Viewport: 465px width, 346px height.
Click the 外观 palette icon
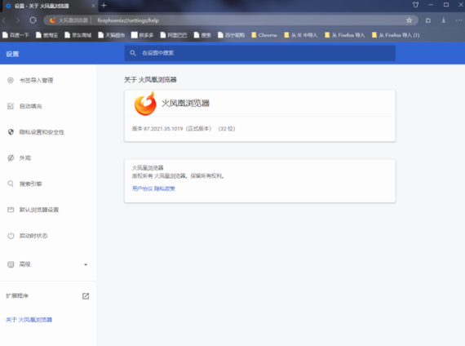[x=11, y=157]
